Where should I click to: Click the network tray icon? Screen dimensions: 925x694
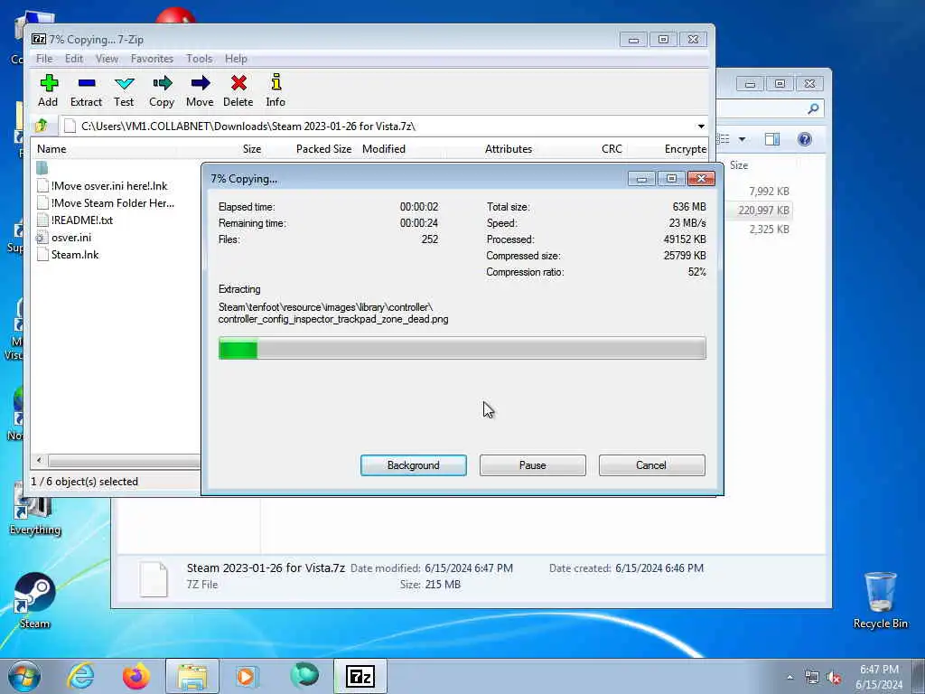click(812, 678)
